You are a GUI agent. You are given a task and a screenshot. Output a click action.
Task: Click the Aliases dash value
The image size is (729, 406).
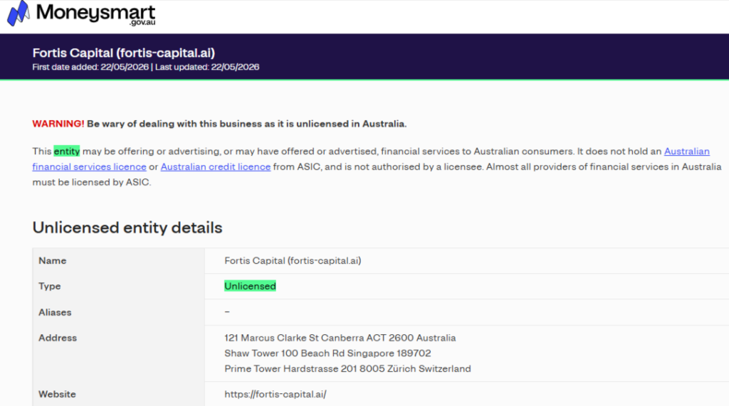pyautogui.click(x=227, y=311)
